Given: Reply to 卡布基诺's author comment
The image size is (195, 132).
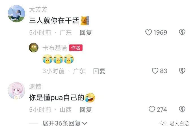Looking at the screenshot, I should coord(99,71).
